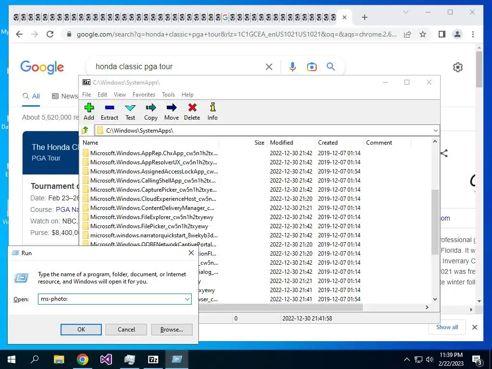Click the blue magnifier search icon
Viewport: 492px width, 369px height.
pos(331,66)
